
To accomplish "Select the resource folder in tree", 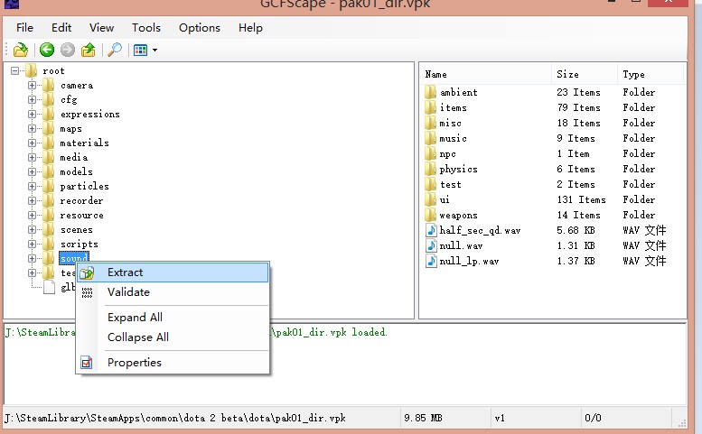I will coord(82,215).
